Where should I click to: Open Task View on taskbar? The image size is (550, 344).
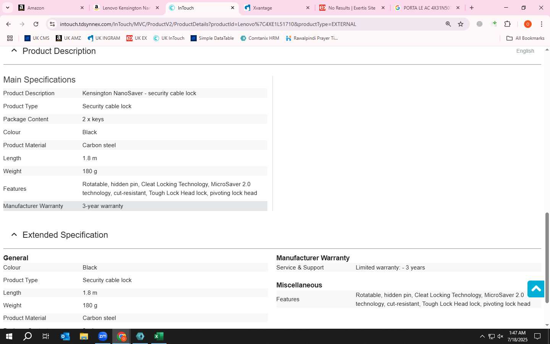(x=46, y=336)
